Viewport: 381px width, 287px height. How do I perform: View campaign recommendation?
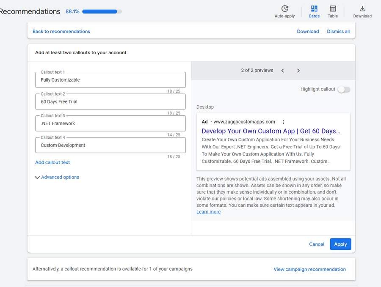(309, 269)
